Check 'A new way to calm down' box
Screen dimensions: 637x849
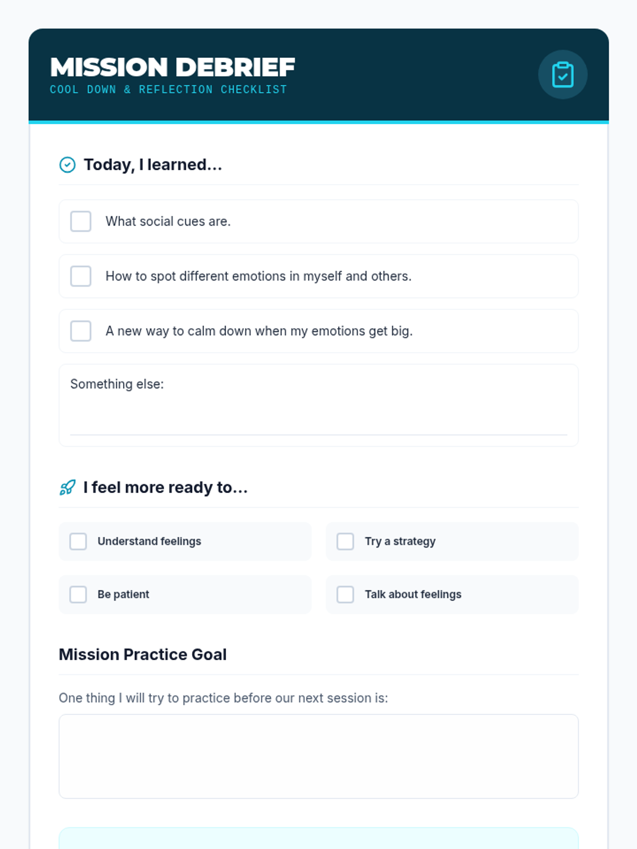[81, 331]
